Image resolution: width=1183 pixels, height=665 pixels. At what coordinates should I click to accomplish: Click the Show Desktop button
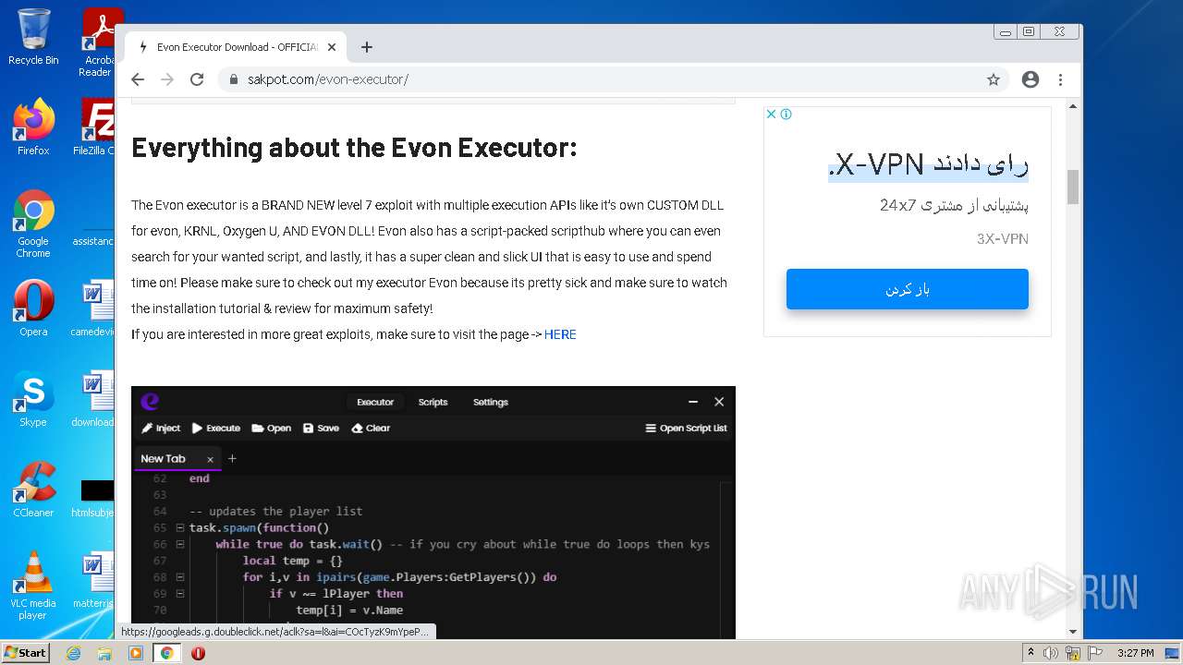tap(1174, 653)
